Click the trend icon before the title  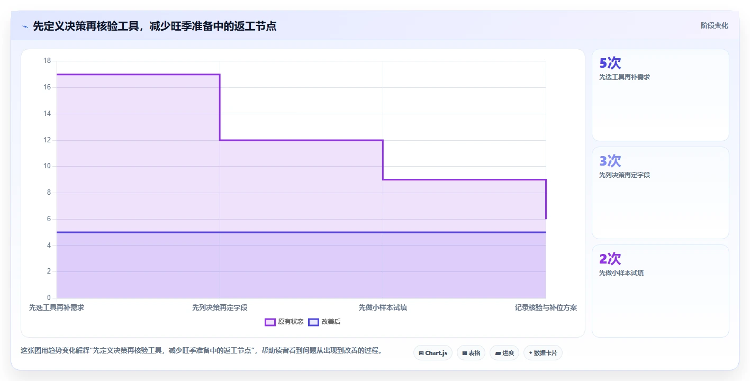25,26
